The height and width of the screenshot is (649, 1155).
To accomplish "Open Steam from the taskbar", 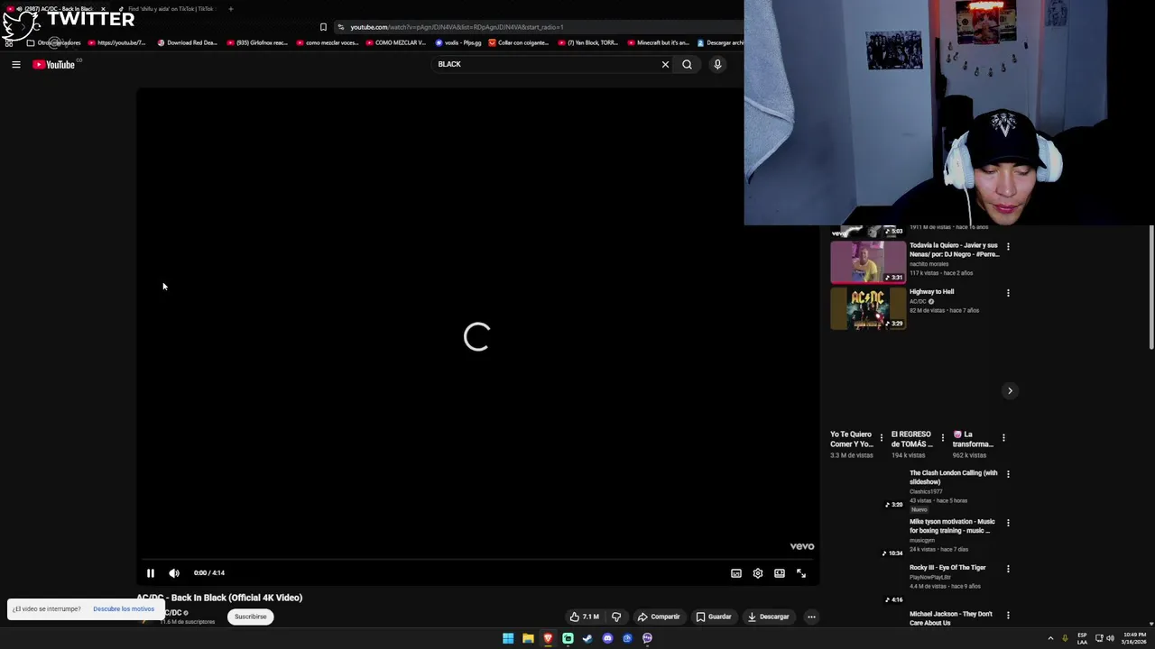I will [x=587, y=638].
